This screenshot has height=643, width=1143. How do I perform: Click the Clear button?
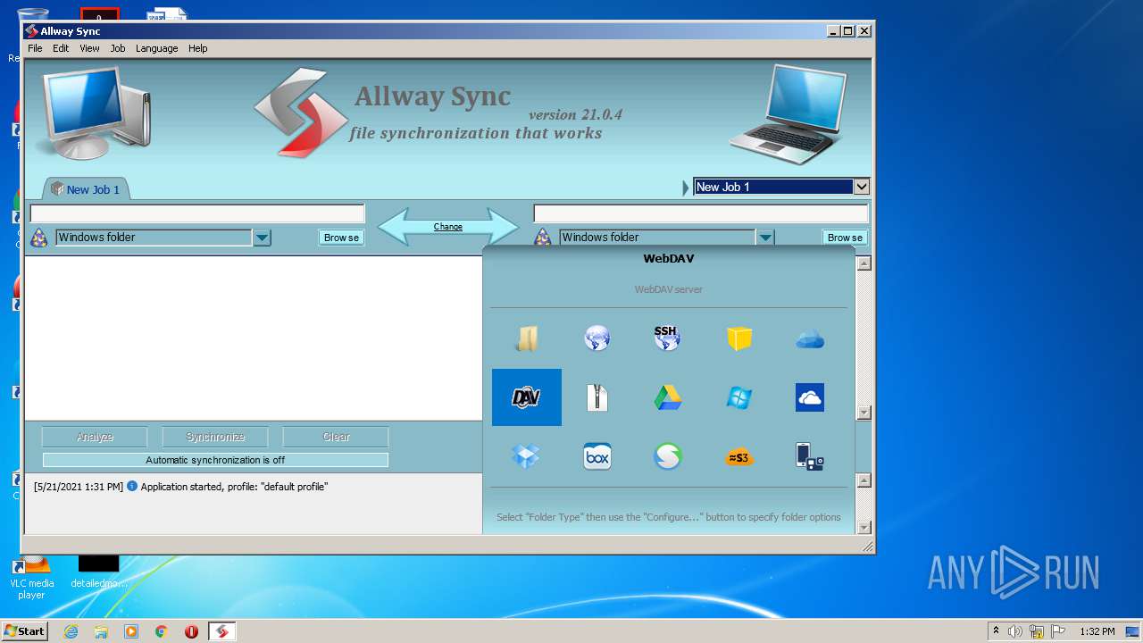336,437
